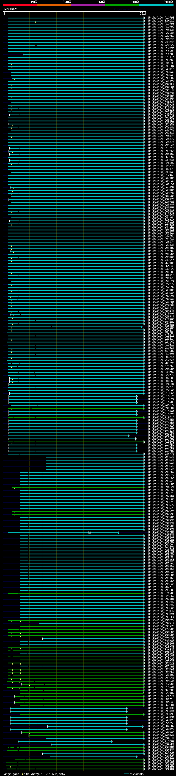The image size is (176, 776).
Task: Click label UniRef100_A9XP21
Action: tap(161, 487)
